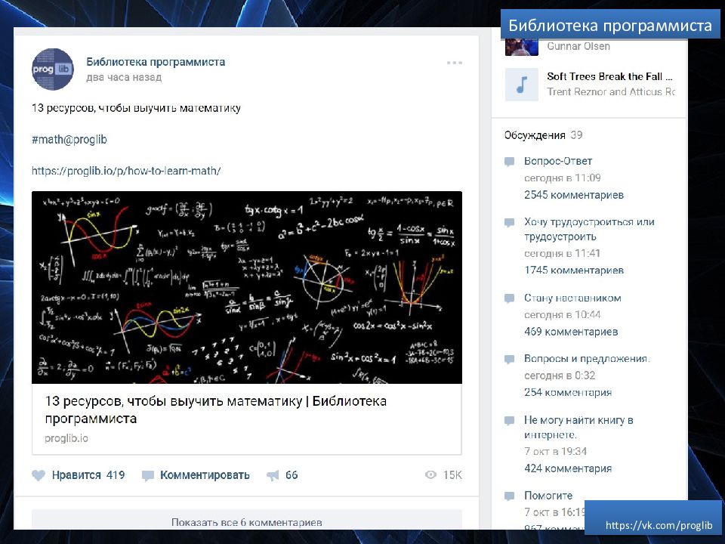Click сегодня в 11:09 timestamp
Viewport: 725px width, 544px height.
[x=562, y=178]
